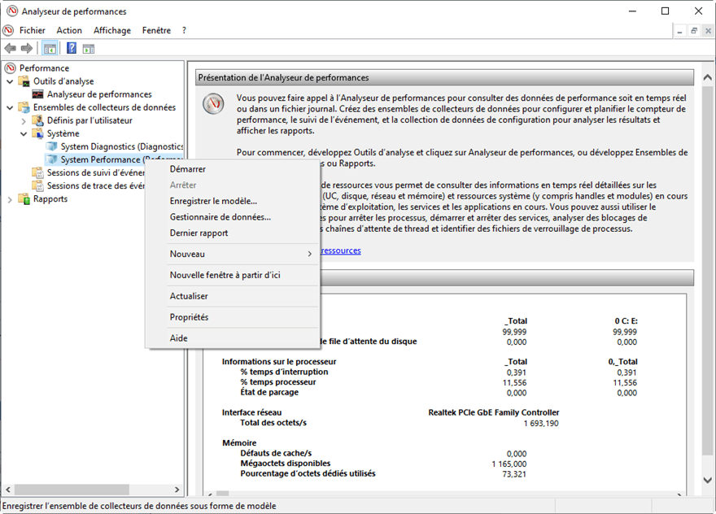Close the inner MDI child window

(x=708, y=31)
